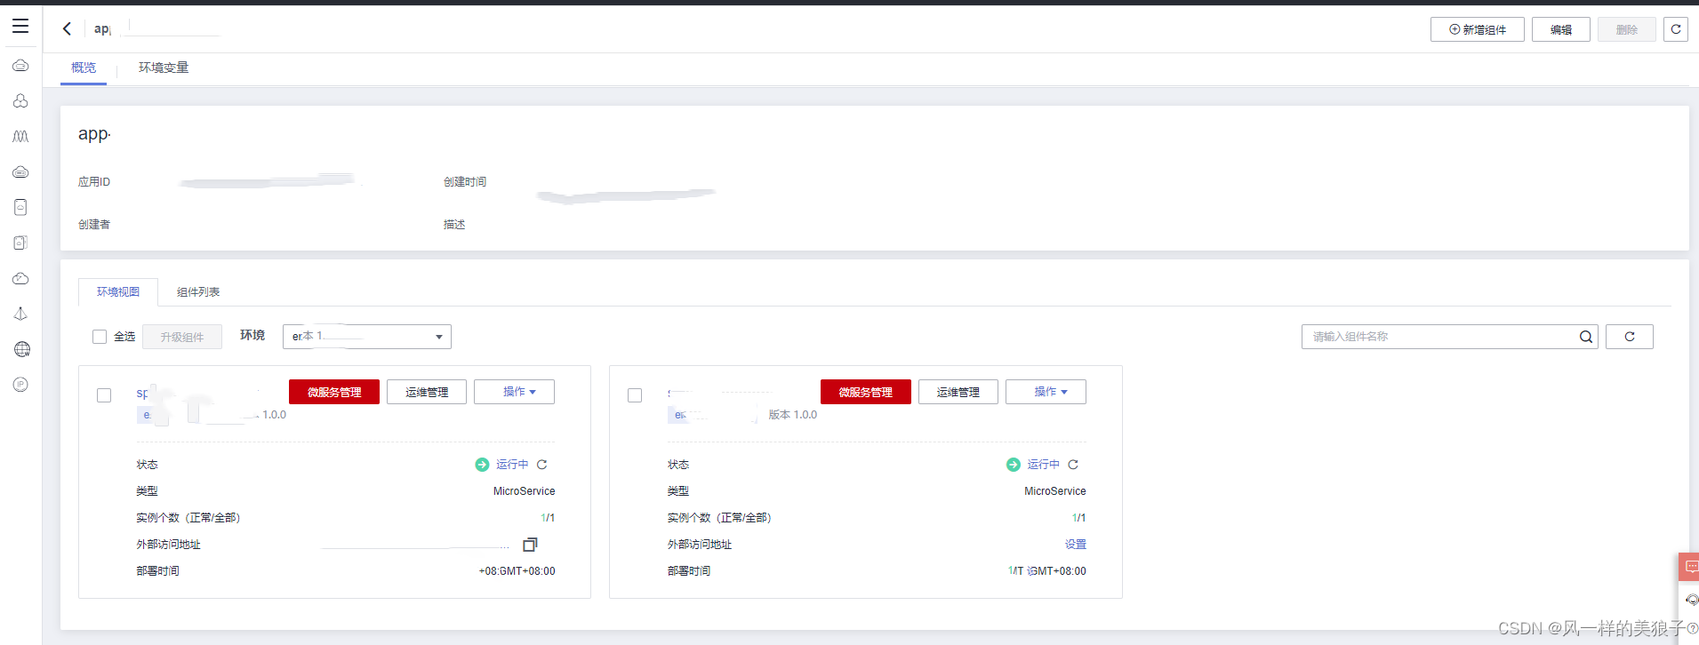
Task: Click 设置 link for external access address
Action: pyautogui.click(x=1076, y=545)
